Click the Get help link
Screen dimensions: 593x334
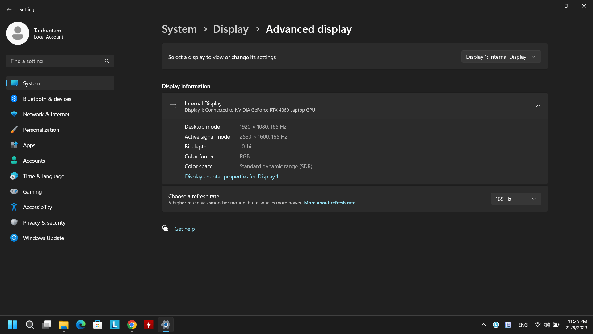(184, 229)
